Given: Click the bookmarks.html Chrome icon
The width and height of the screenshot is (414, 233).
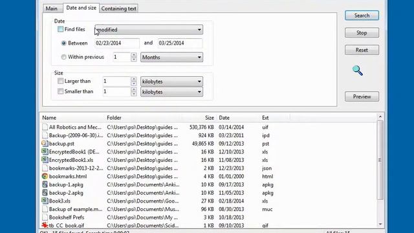Looking at the screenshot, I should [45, 176].
